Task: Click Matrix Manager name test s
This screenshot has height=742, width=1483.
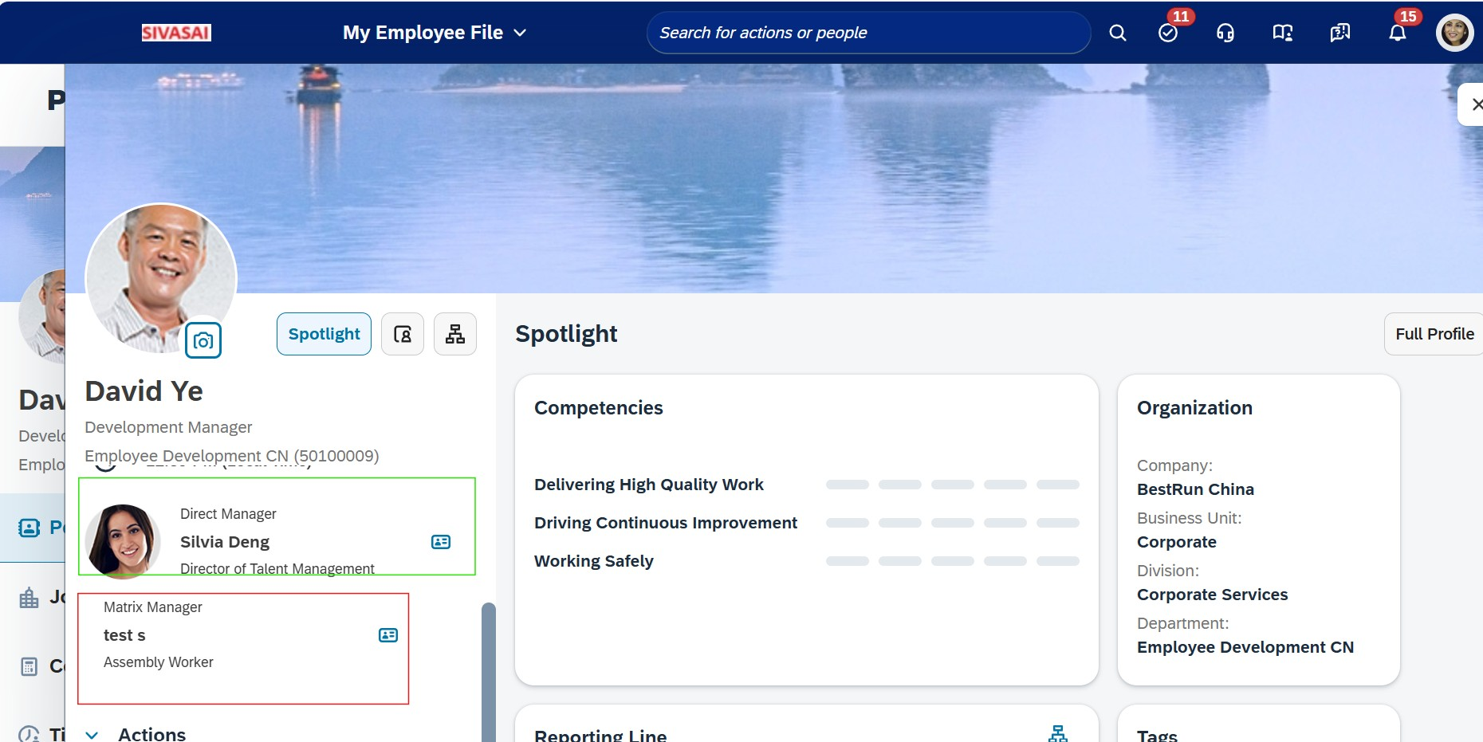Action: [x=124, y=635]
